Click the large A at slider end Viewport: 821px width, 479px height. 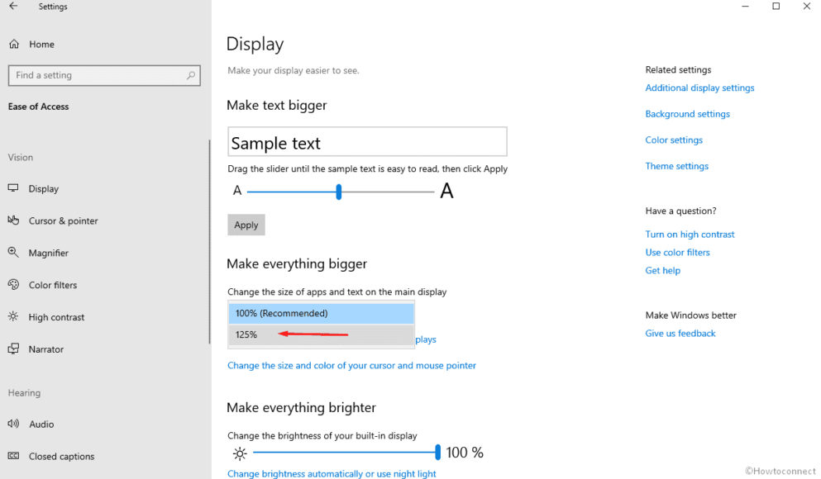click(x=446, y=191)
